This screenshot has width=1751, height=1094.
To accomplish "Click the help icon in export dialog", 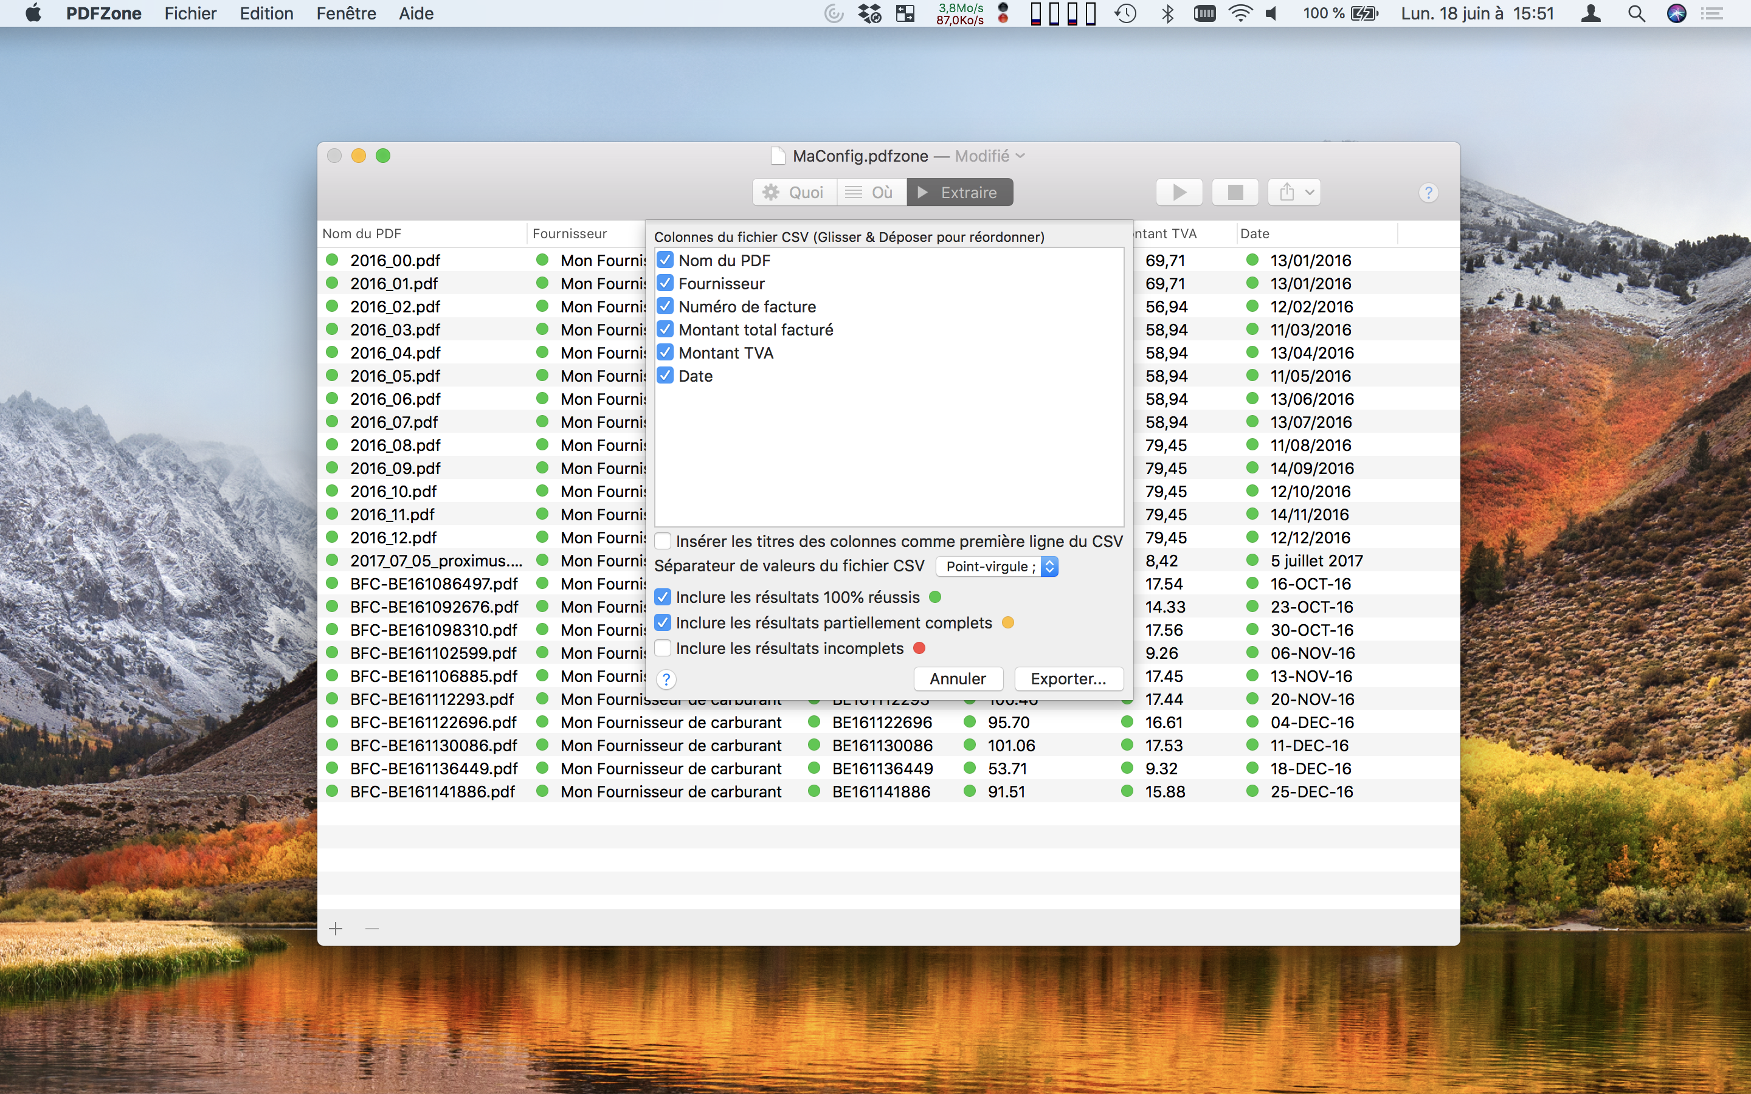I will click(x=666, y=679).
